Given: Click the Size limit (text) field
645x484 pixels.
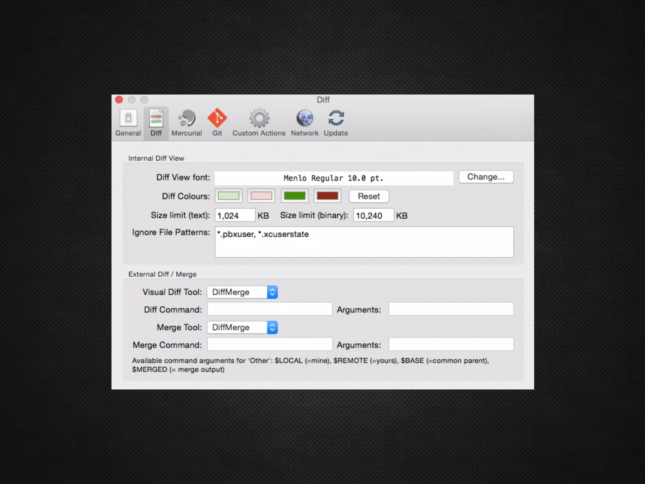Looking at the screenshot, I should [235, 216].
